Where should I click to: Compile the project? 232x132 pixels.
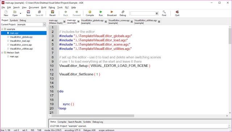point(90,13)
